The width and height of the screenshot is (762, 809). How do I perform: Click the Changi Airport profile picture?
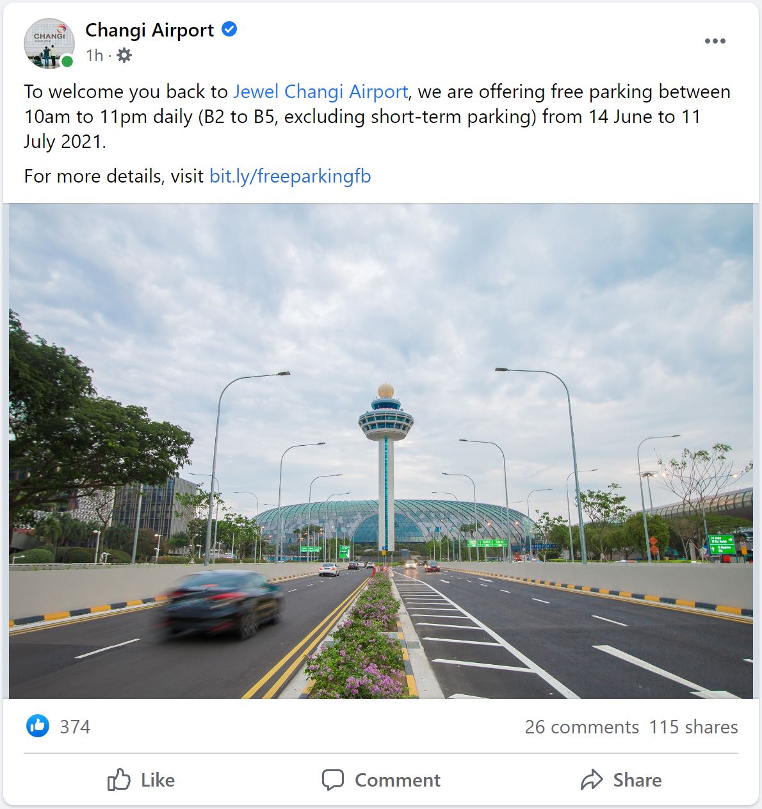click(x=49, y=43)
